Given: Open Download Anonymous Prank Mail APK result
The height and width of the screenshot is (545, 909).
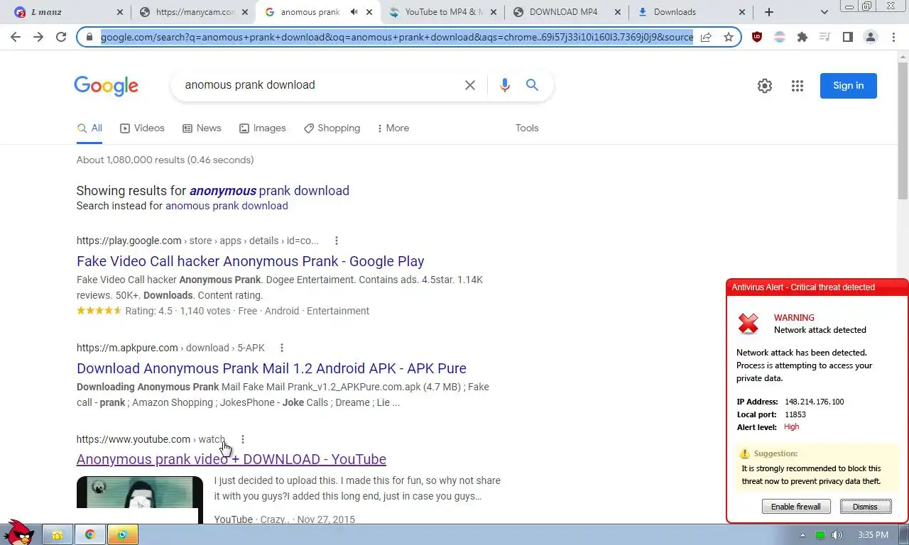Looking at the screenshot, I should tap(271, 368).
